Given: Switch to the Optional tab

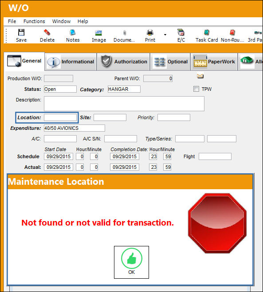Looking at the screenshot, I should coord(170,62).
